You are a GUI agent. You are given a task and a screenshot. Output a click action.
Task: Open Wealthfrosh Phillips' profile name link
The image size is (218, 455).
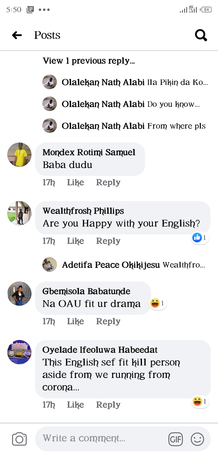83,211
